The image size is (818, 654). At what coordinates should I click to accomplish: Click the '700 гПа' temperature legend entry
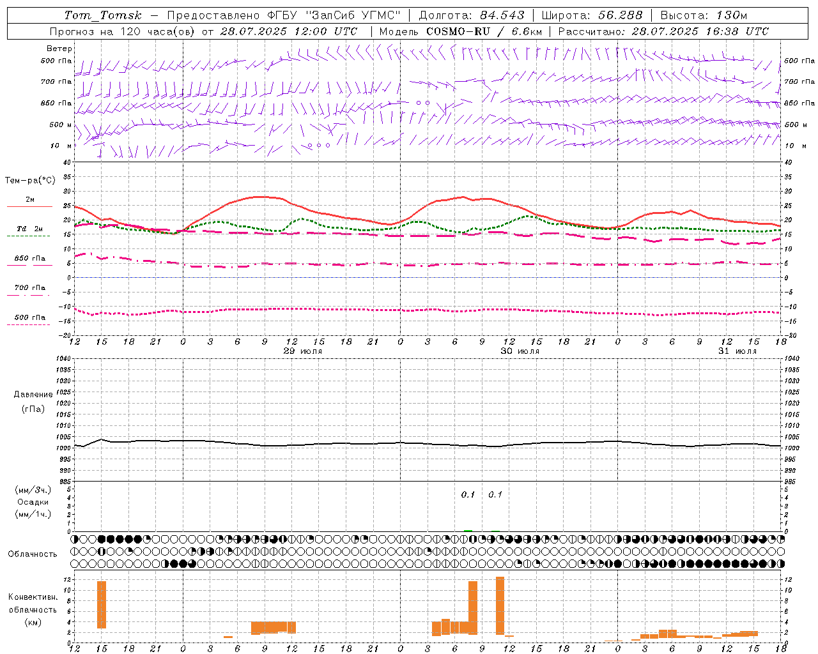point(30,287)
